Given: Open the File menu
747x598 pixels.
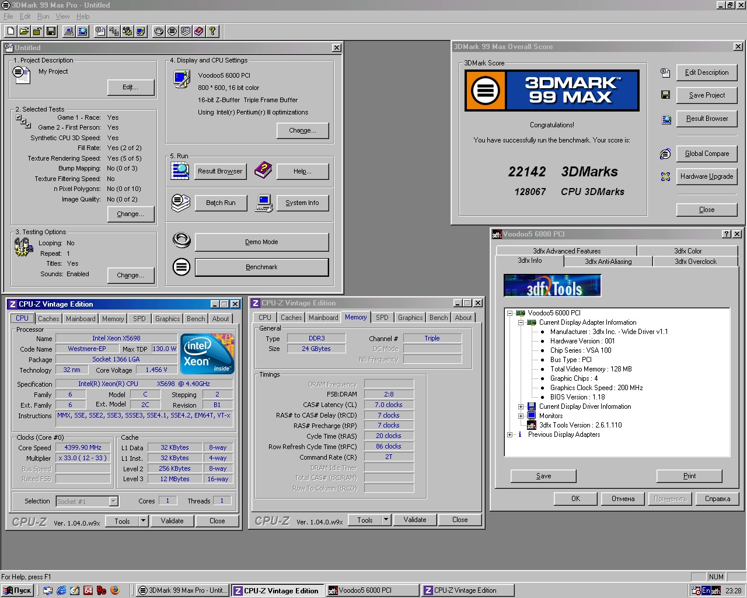Looking at the screenshot, I should pos(8,16).
